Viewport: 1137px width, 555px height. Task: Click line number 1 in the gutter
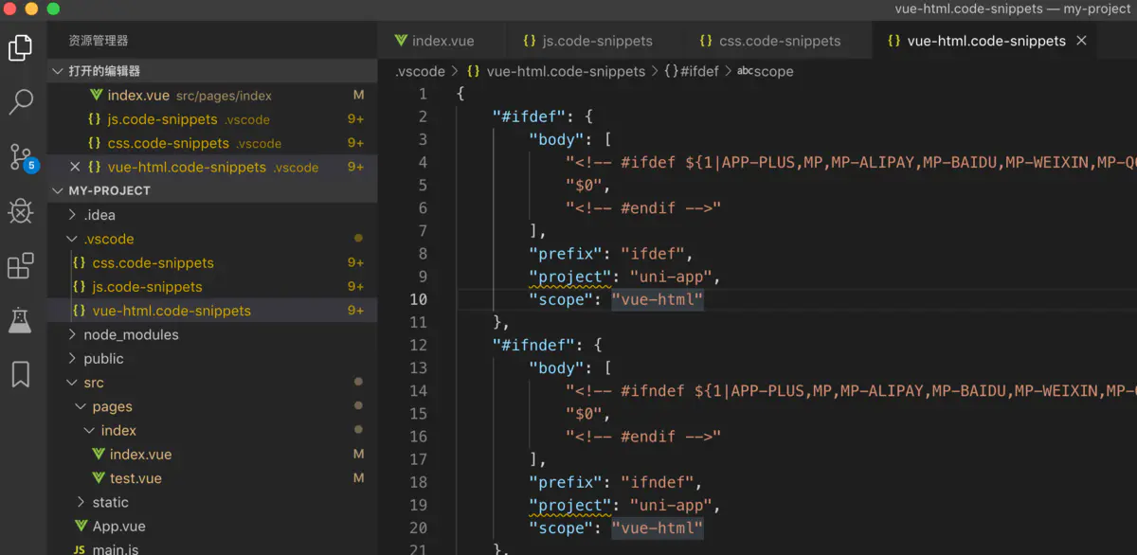click(423, 94)
